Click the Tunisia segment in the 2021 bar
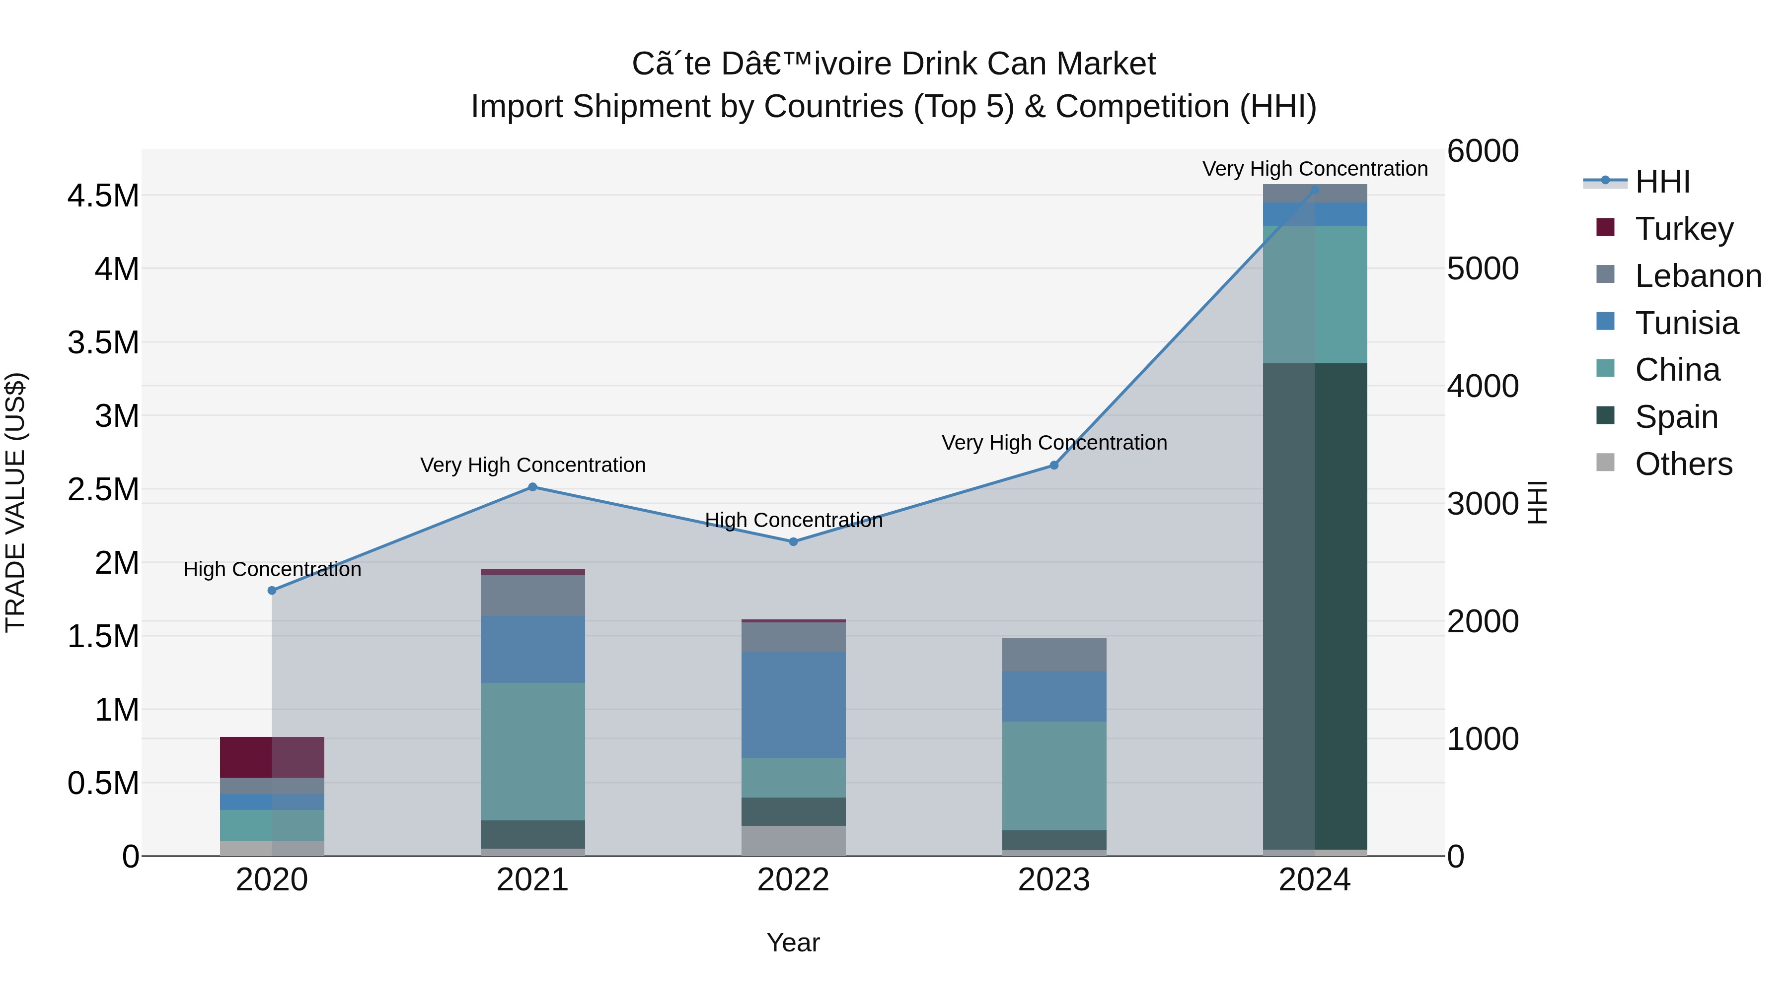 click(x=532, y=650)
